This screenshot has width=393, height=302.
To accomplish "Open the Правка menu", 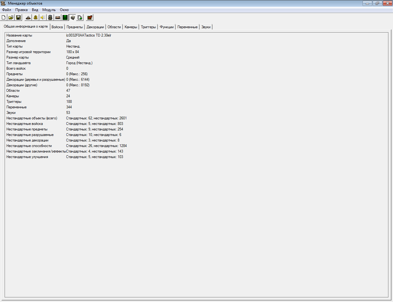I will (x=21, y=10).
